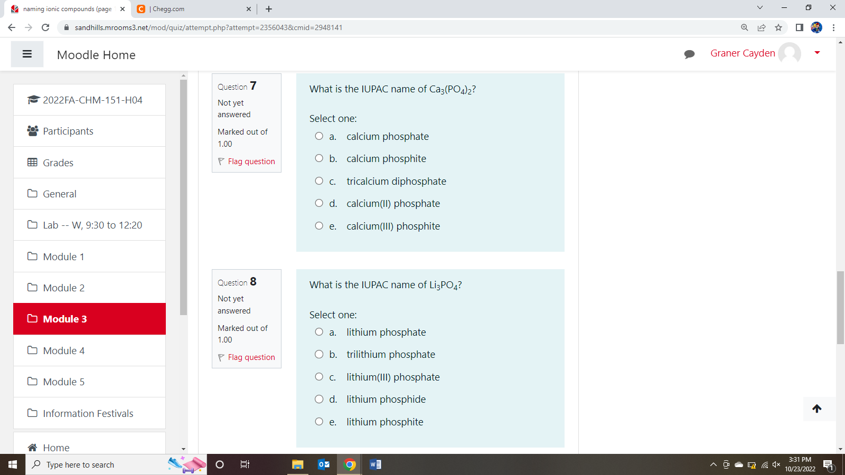This screenshot has width=845, height=475.
Task: Click the Graner Cayden profile picture
Action: [790, 53]
